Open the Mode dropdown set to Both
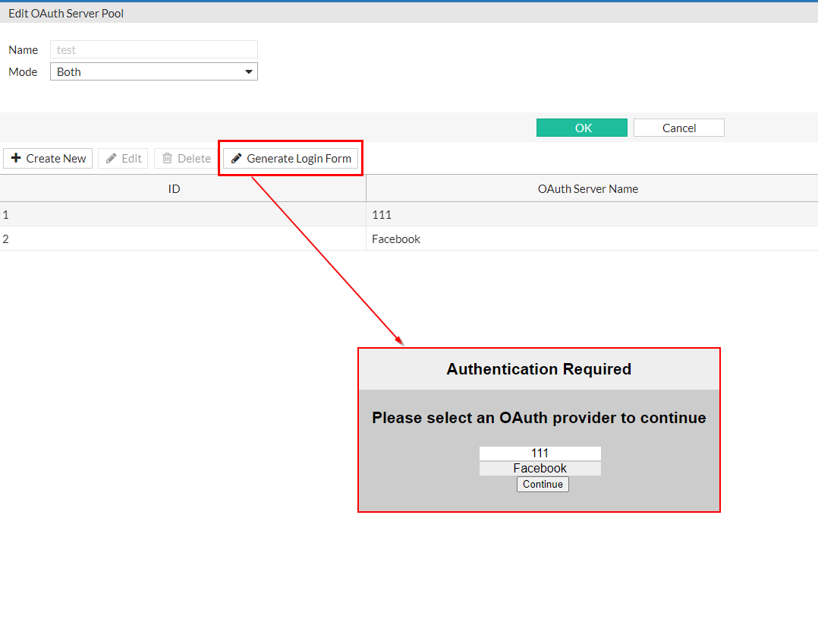The width and height of the screenshot is (818, 632). [x=154, y=71]
